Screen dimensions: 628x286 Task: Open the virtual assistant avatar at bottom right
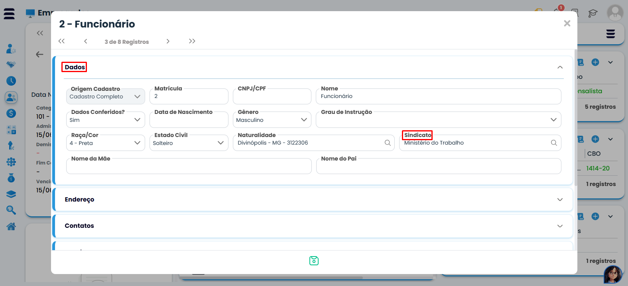(x=613, y=274)
